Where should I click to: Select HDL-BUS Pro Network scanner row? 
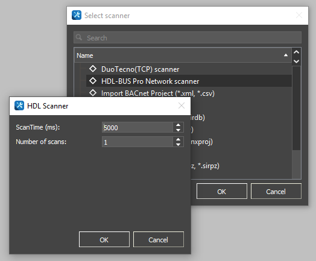point(189,81)
